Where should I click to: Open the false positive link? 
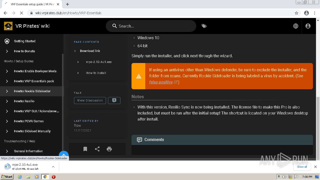161,82
